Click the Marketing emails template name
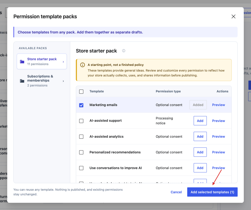The image size is (251, 210). pos(103,105)
